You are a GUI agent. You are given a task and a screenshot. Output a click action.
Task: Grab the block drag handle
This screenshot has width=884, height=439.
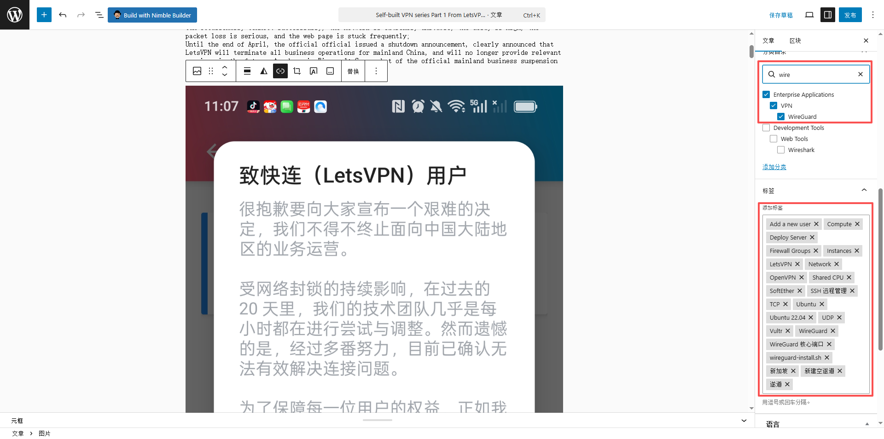(x=211, y=71)
